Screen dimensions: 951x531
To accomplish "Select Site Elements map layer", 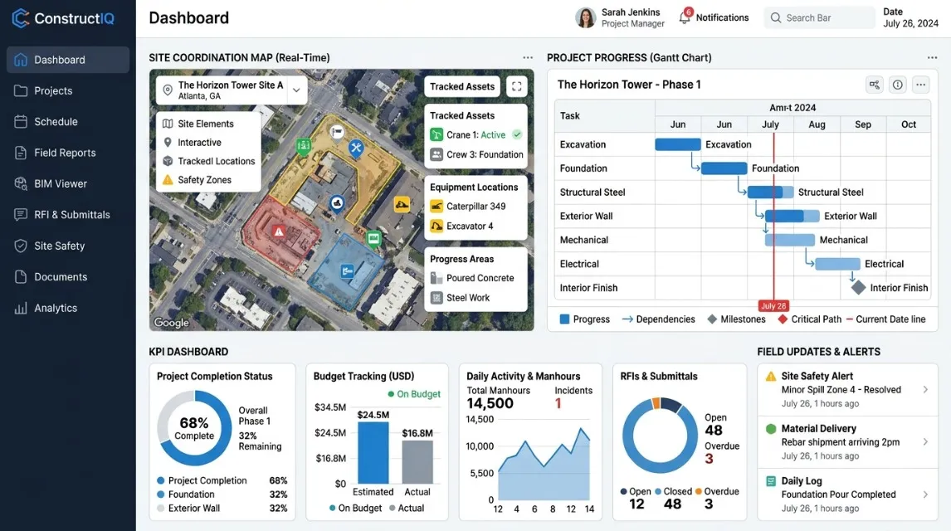I will 199,124.
